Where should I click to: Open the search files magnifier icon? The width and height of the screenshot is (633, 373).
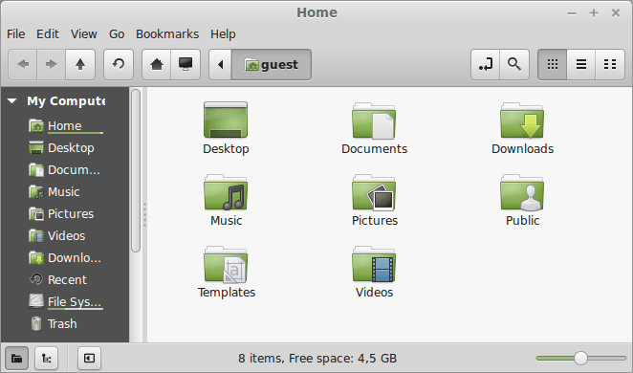click(514, 65)
